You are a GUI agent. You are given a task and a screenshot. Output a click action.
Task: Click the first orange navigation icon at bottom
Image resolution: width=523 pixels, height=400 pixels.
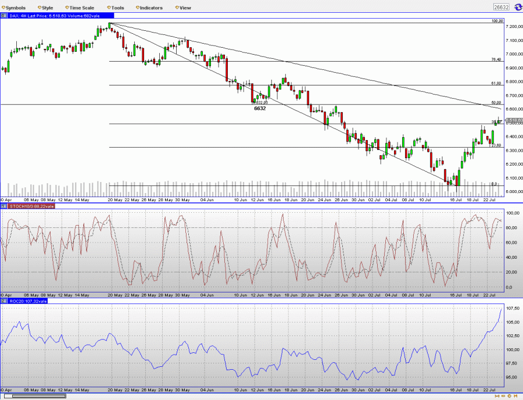point(497,396)
